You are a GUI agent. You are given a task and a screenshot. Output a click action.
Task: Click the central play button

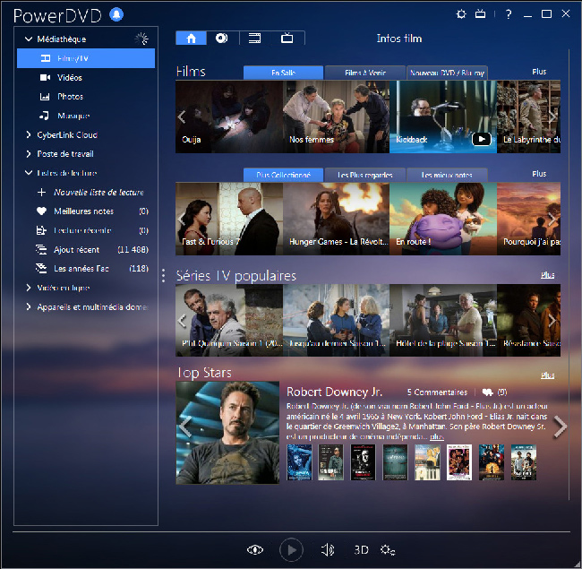pyautogui.click(x=291, y=549)
